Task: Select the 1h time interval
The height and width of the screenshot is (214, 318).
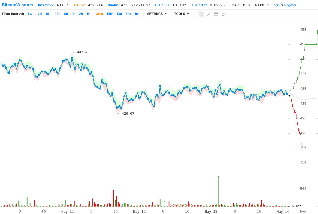Action: click(x=88, y=14)
